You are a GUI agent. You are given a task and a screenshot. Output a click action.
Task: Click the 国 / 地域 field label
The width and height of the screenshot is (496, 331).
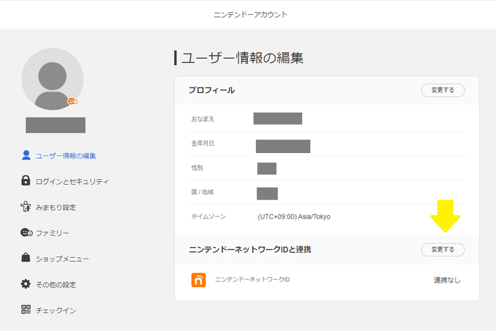point(203,192)
